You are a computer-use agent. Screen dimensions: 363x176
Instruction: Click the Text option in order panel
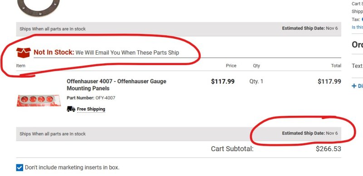point(357,66)
